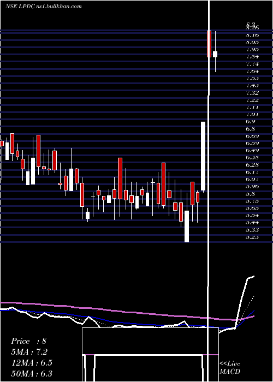Click the 8.16 price axis label
This screenshot has width=273, height=382.
click(252, 35)
